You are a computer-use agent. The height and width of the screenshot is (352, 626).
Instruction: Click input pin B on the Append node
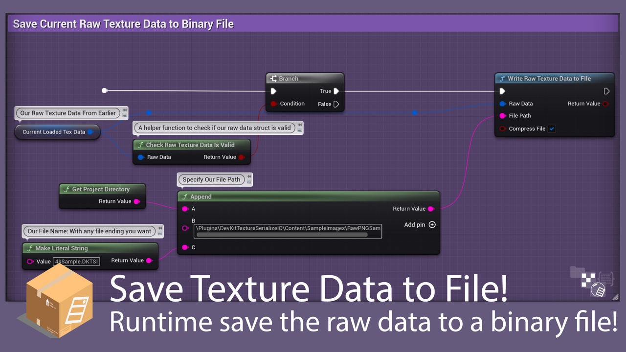(185, 228)
